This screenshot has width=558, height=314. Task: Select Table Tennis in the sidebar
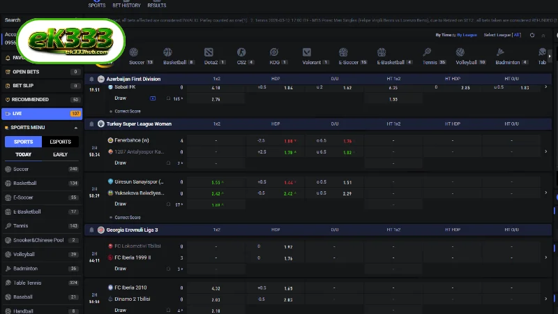[42, 283]
